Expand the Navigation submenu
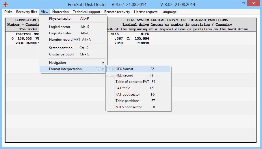This screenshot has width=262, height=149. click(73, 63)
